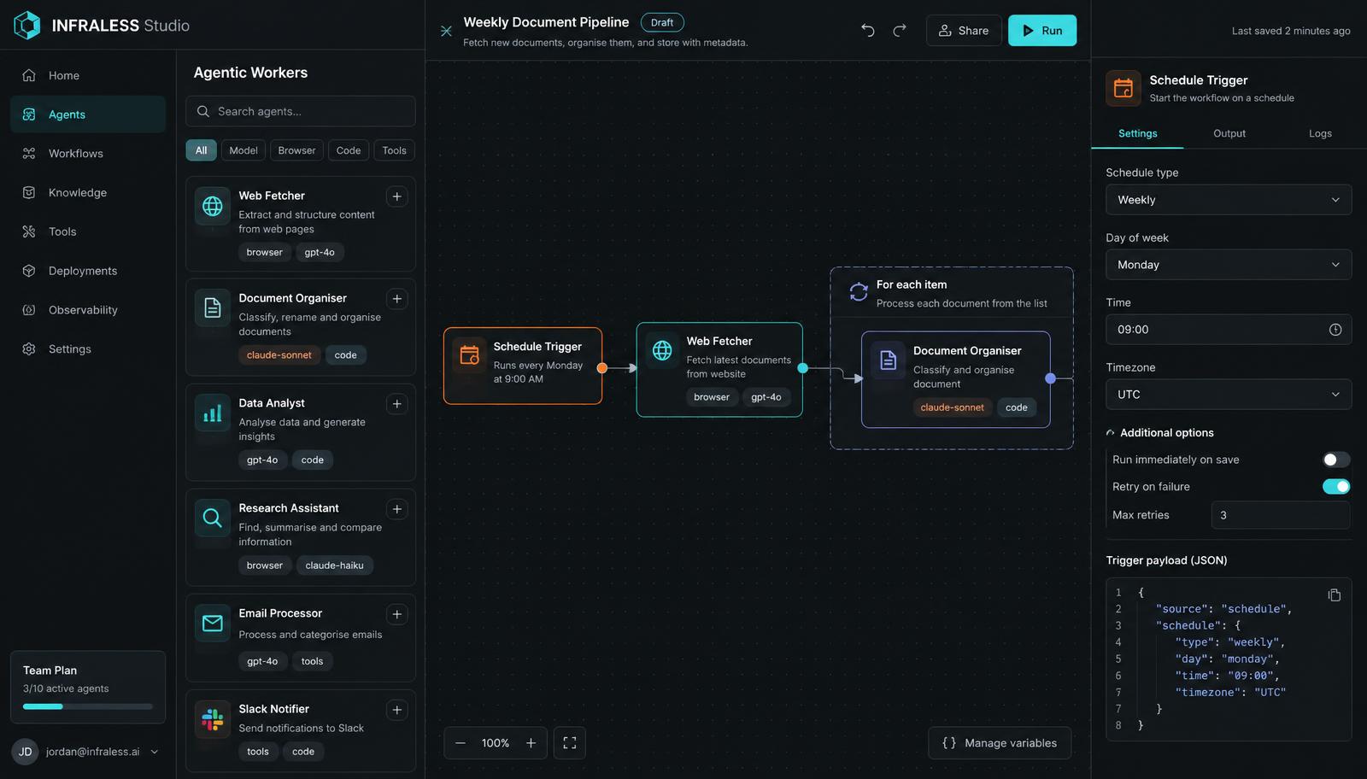The height and width of the screenshot is (779, 1367).
Task: Select the Schedule Trigger node on canvas
Action: [523, 366]
